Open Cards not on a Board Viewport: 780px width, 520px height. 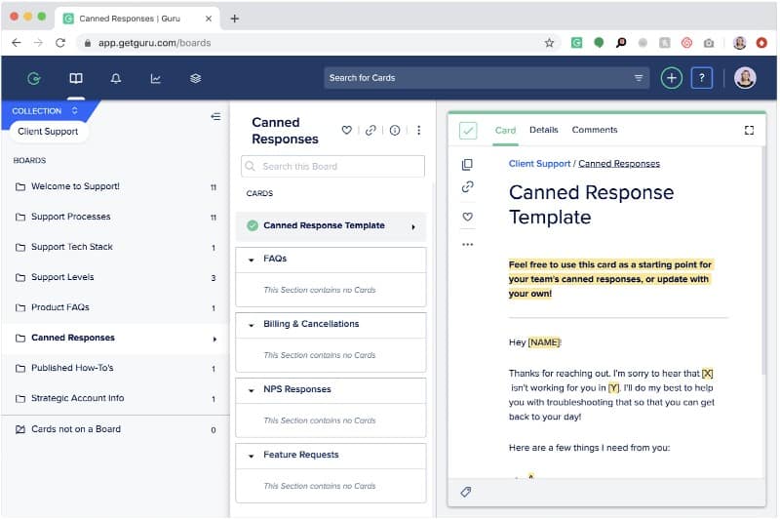coord(115,429)
